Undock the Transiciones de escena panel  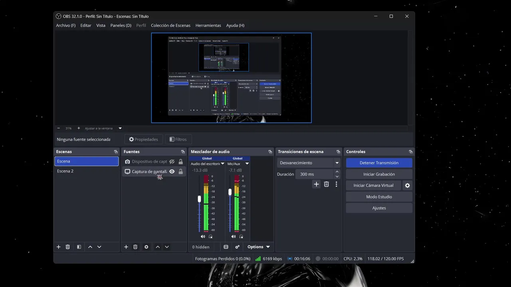point(339,152)
